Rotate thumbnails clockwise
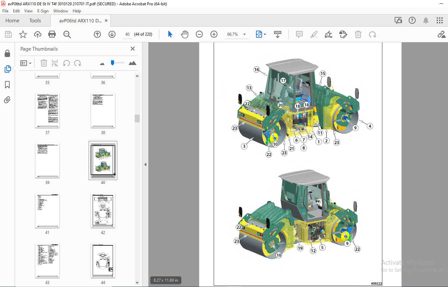 click(78, 63)
